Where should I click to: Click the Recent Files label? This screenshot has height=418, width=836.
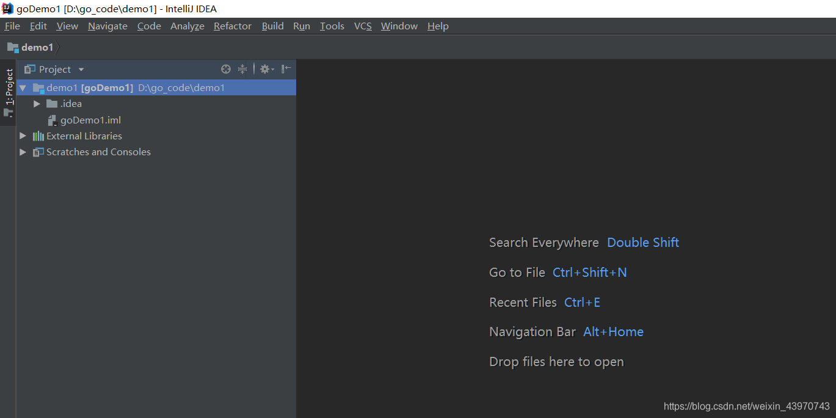pos(523,302)
